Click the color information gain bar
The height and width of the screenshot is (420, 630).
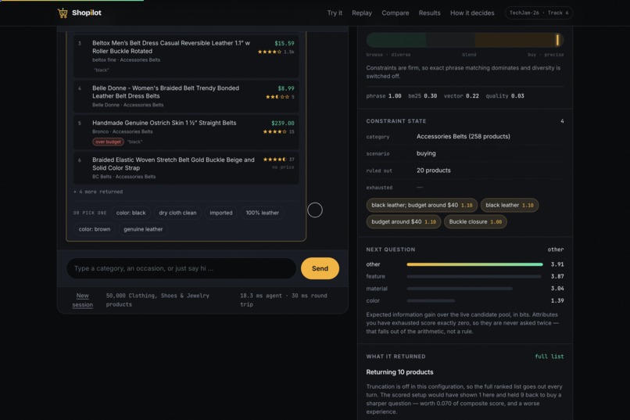pyautogui.click(x=431, y=300)
